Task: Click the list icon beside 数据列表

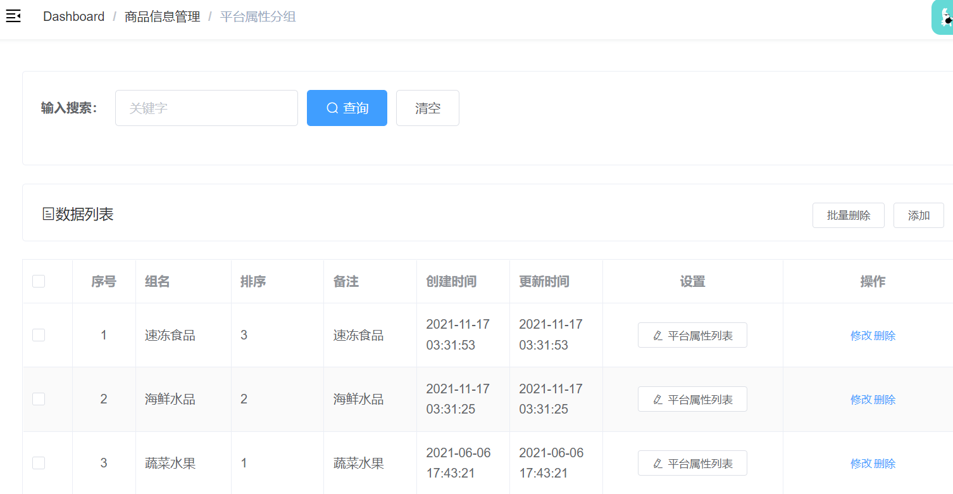Action: coord(47,215)
